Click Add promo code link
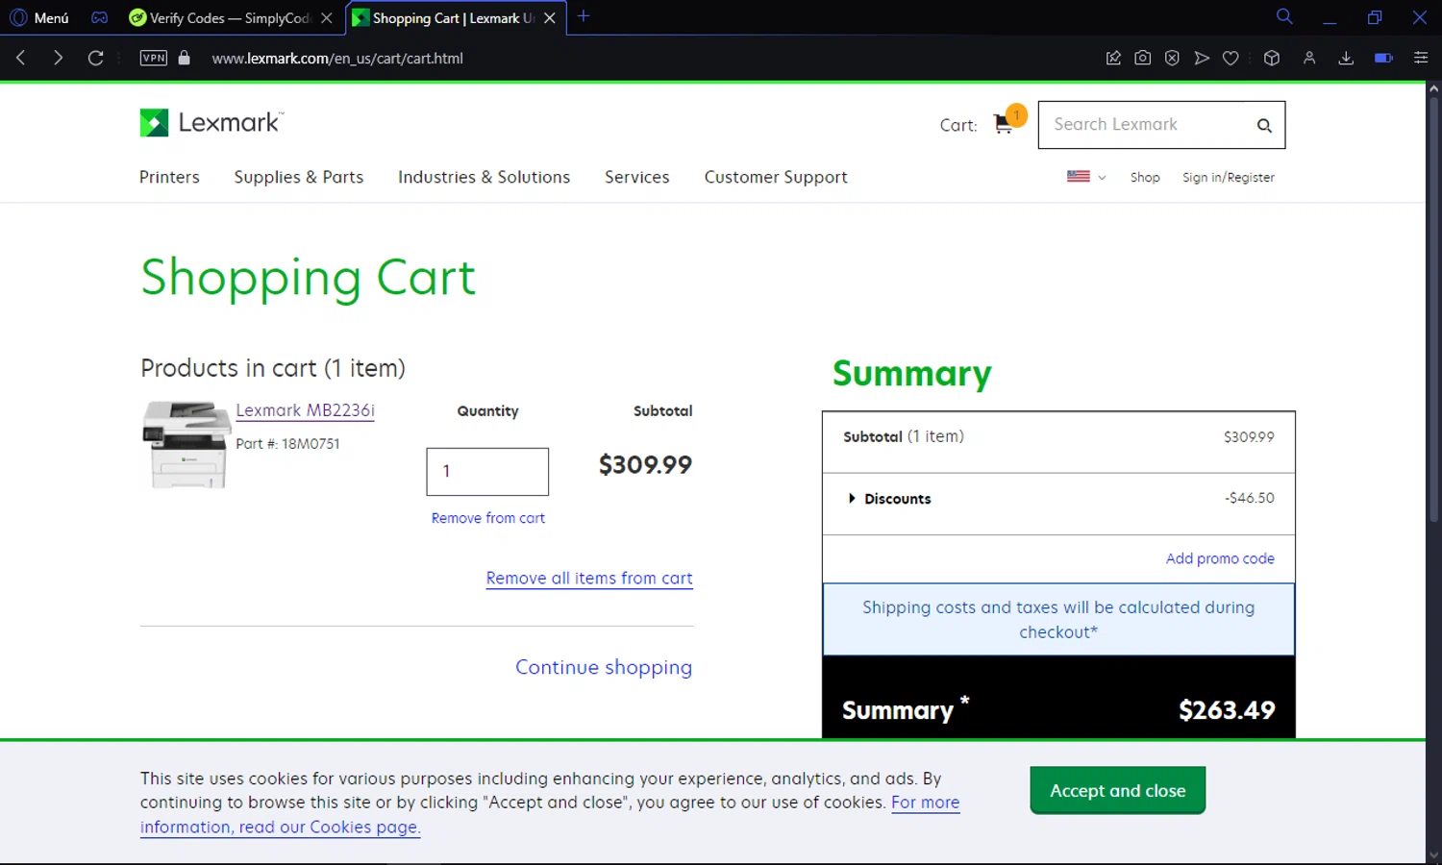This screenshot has height=865, width=1442. (1220, 558)
